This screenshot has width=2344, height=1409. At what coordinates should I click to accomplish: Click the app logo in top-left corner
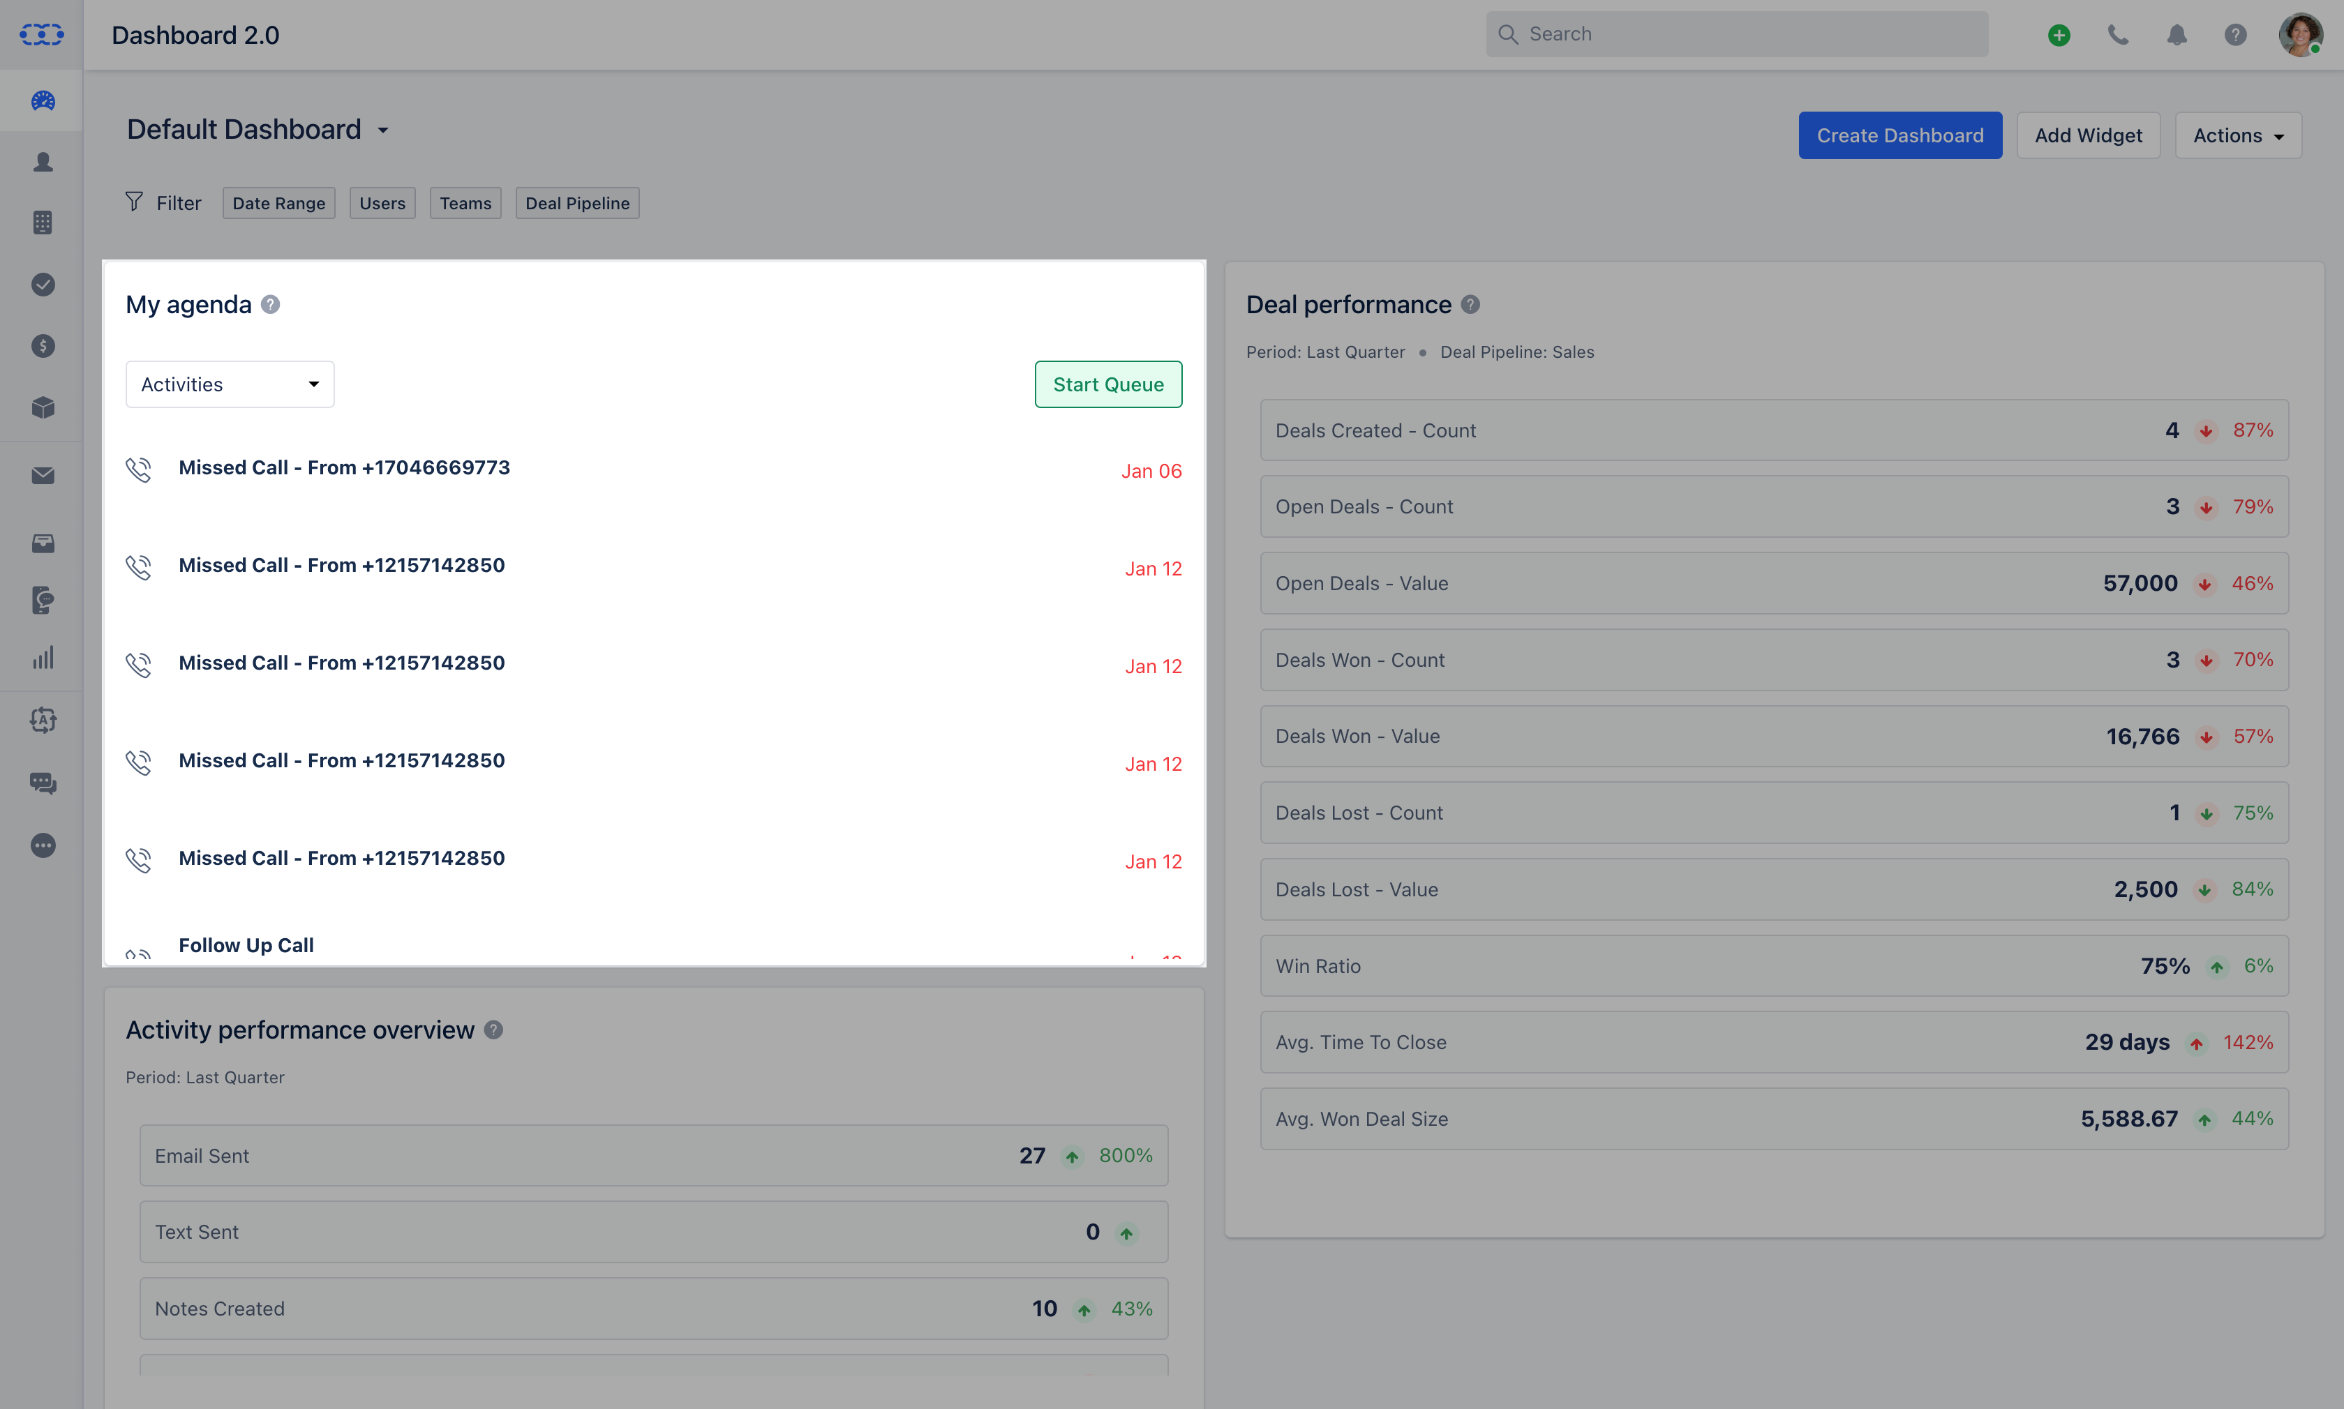42,35
